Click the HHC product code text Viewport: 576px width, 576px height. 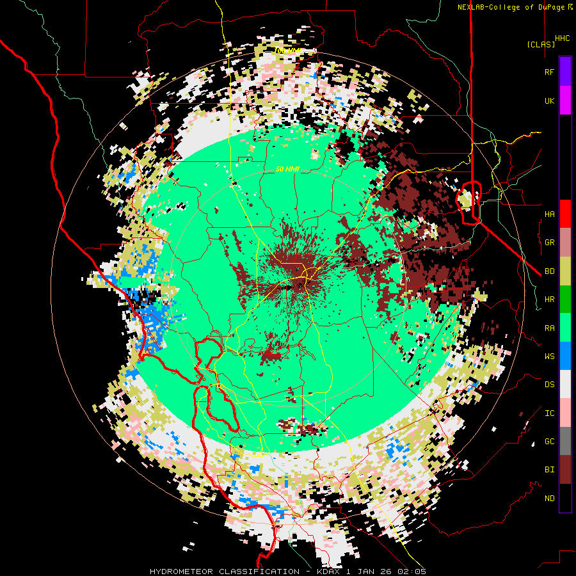(562, 38)
